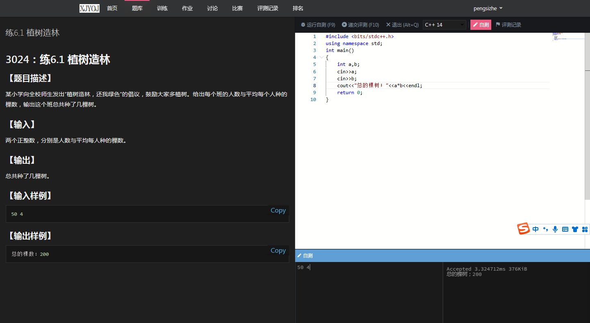Open the 作业 page
The width and height of the screenshot is (590, 323).
tap(187, 8)
